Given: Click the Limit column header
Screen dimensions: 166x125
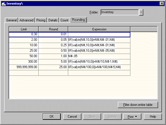Looking at the screenshot, I should click(x=24, y=29).
